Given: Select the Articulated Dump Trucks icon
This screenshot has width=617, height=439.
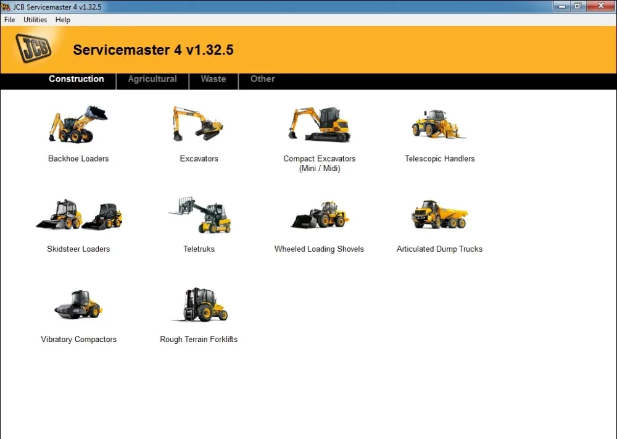Looking at the screenshot, I should (439, 214).
